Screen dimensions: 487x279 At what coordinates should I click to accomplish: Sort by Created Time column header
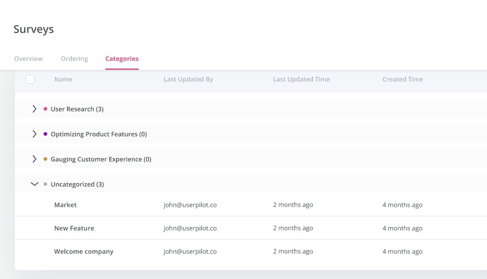403,79
